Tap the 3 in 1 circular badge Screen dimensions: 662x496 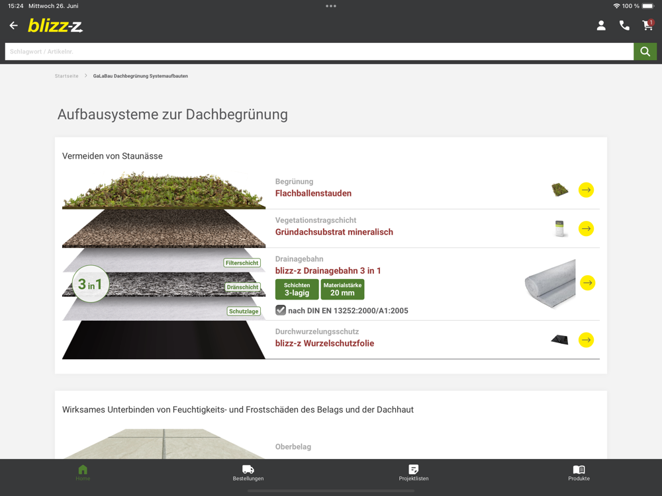90,284
